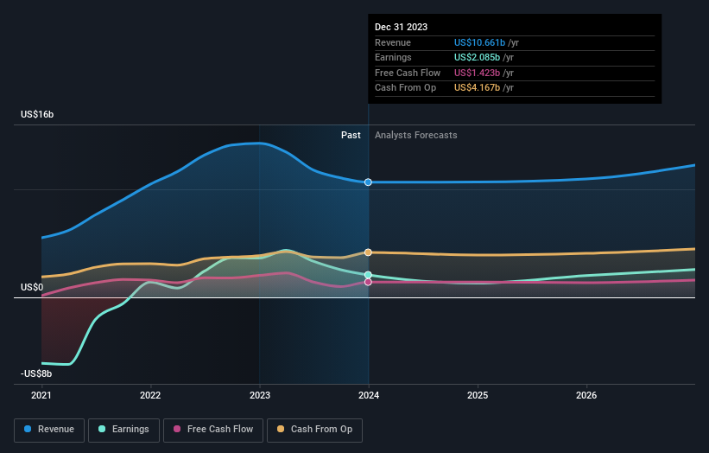Click the Free Cash Flow label in tooltip
The height and width of the screenshot is (453, 709).
pyautogui.click(x=408, y=73)
